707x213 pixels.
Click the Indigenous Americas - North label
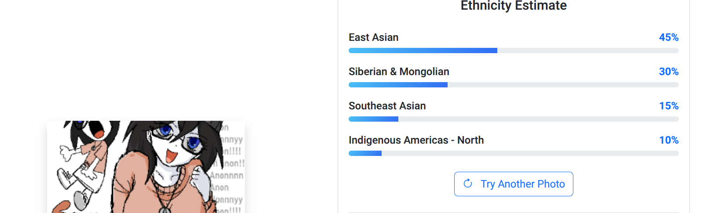[x=416, y=140]
